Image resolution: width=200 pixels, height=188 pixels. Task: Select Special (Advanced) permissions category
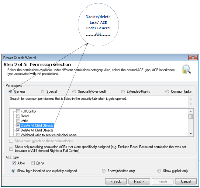click(x=74, y=91)
